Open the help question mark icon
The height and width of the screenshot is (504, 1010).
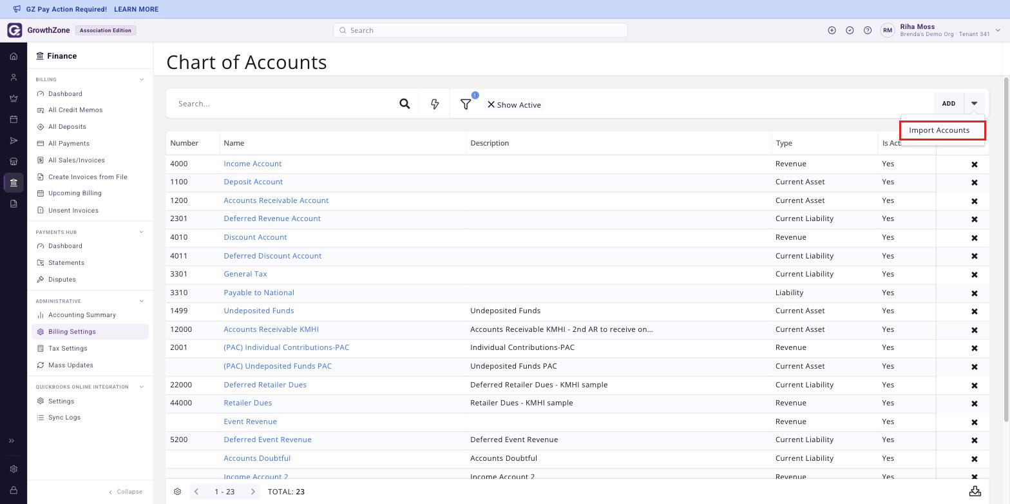point(868,30)
